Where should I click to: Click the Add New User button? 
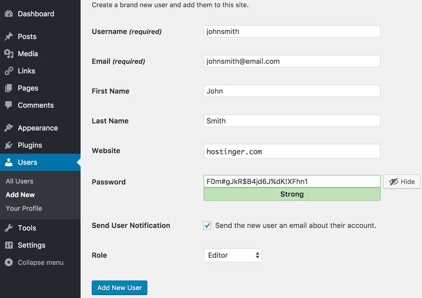(x=119, y=287)
